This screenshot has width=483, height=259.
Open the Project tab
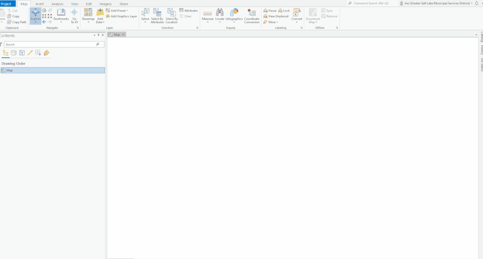(x=6, y=4)
